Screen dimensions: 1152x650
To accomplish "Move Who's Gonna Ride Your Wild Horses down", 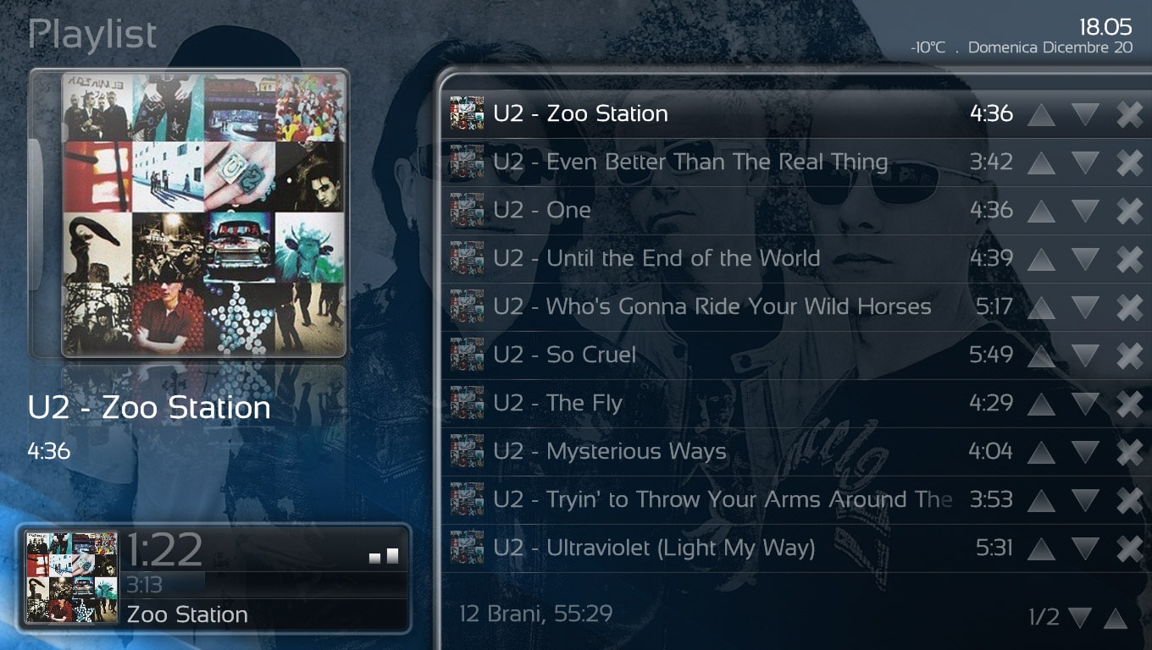I will coord(1085,307).
